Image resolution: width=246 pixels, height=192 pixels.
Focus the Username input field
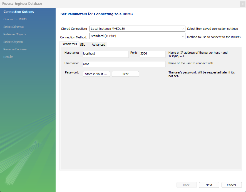[x=124, y=64]
